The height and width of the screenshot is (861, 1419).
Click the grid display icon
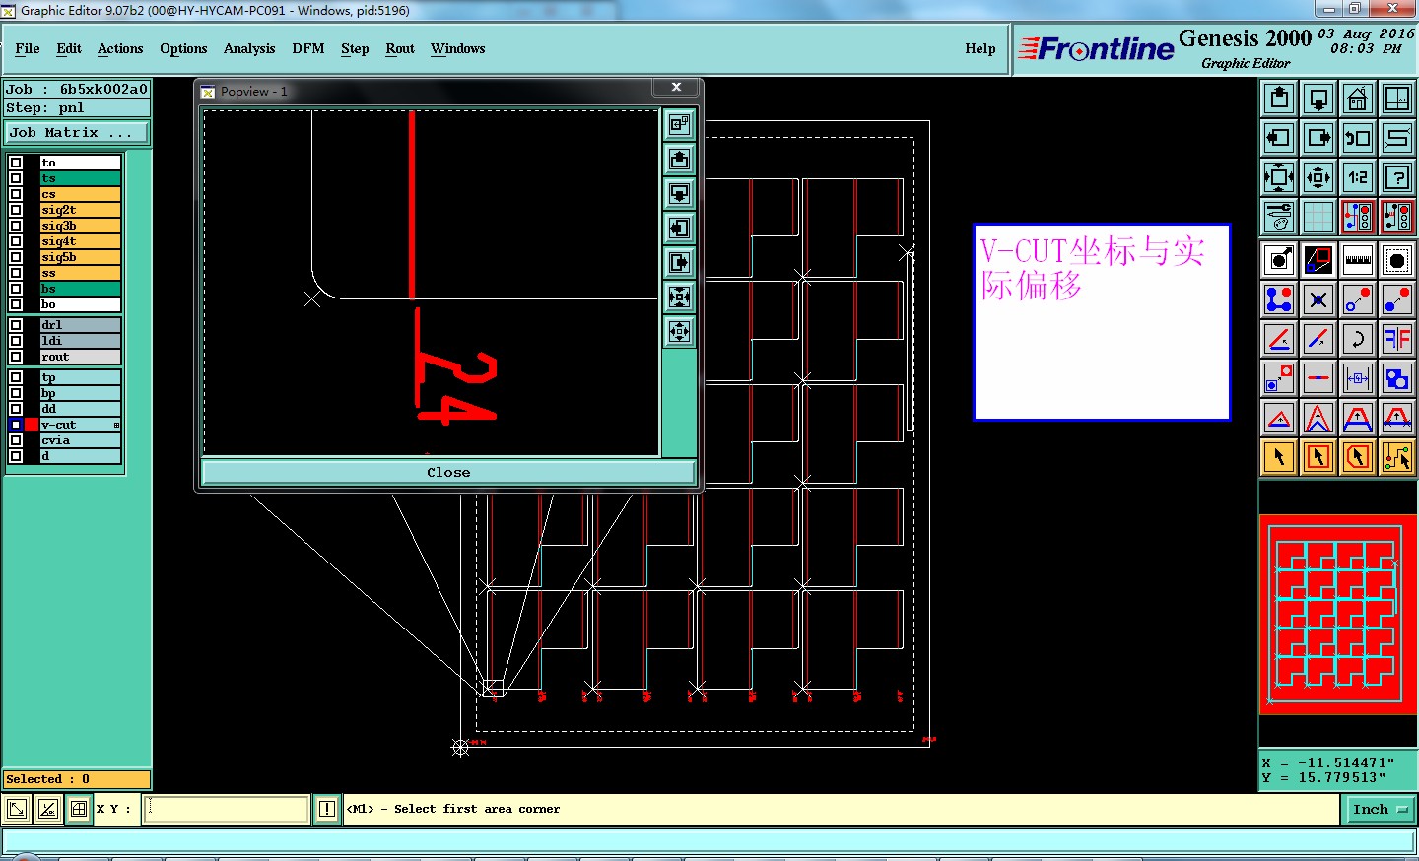click(x=1318, y=217)
